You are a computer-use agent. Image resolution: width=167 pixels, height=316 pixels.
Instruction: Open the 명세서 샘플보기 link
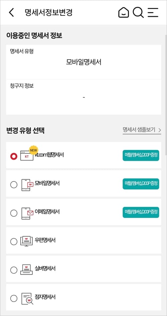click(x=139, y=130)
